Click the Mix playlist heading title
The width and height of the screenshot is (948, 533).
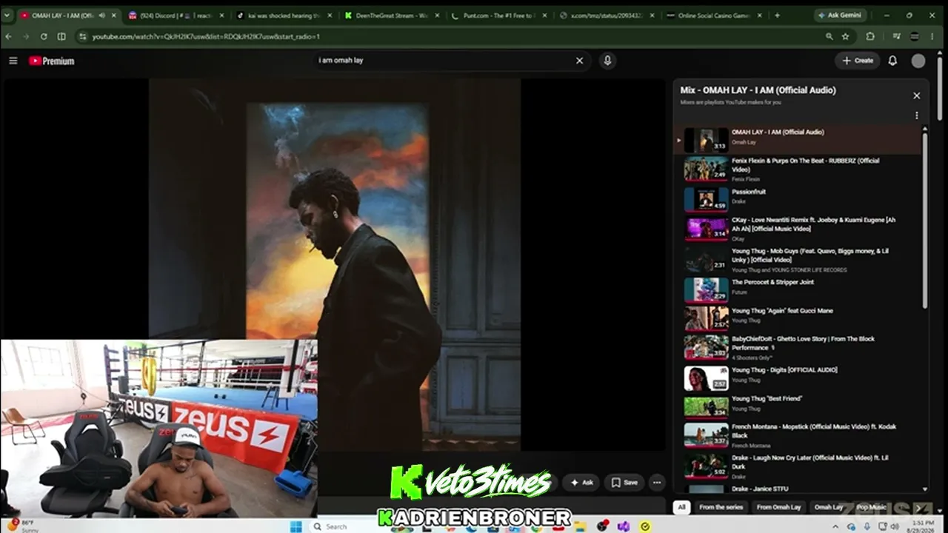point(758,90)
